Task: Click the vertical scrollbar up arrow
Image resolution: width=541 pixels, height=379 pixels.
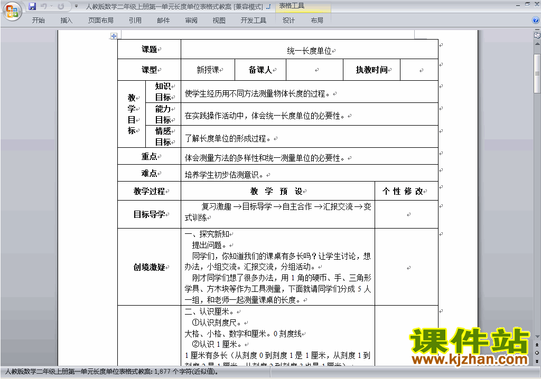Action: pyautogui.click(x=537, y=44)
